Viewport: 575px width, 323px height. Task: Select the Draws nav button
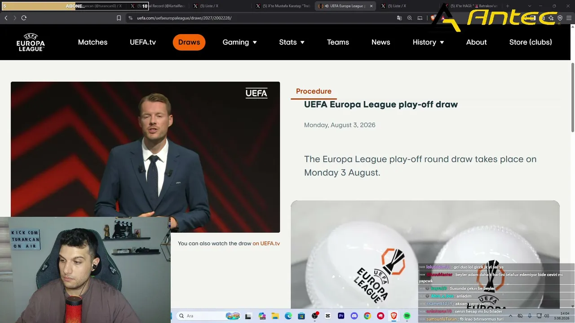189,42
